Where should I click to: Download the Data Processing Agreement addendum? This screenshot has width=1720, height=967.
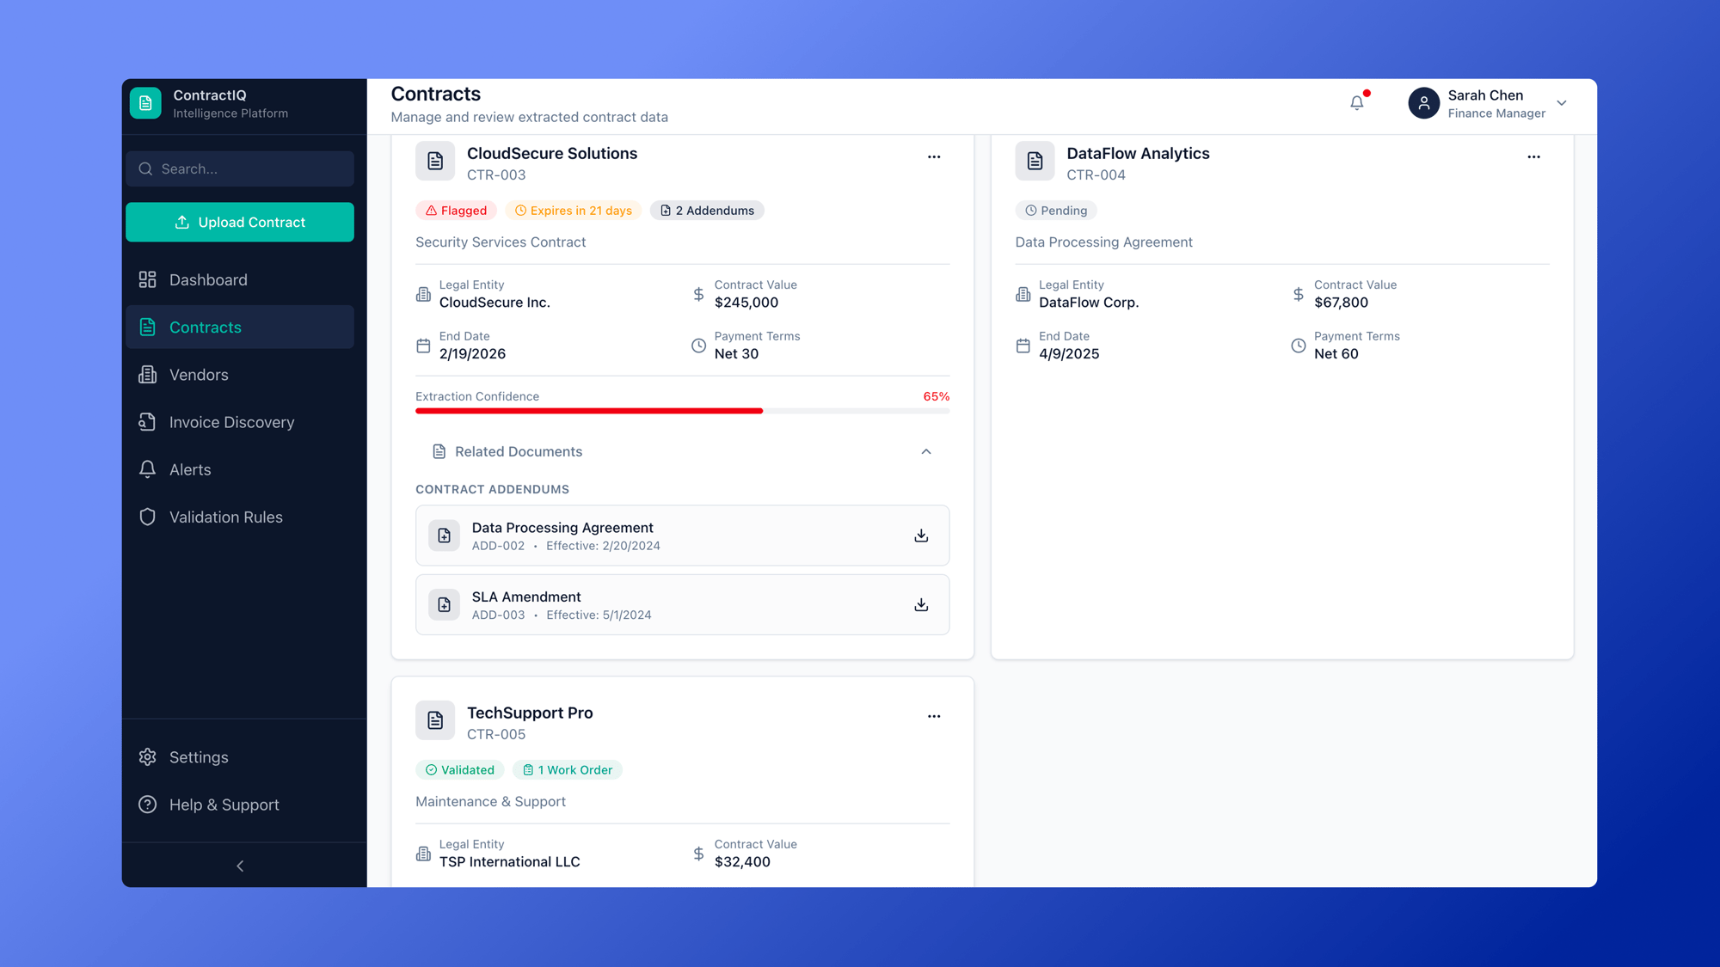coord(921,536)
